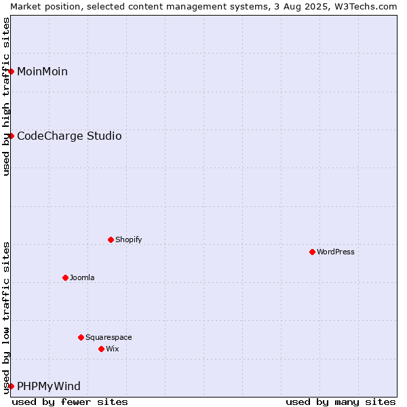Click the 'used by many sites' axis label

(341, 402)
